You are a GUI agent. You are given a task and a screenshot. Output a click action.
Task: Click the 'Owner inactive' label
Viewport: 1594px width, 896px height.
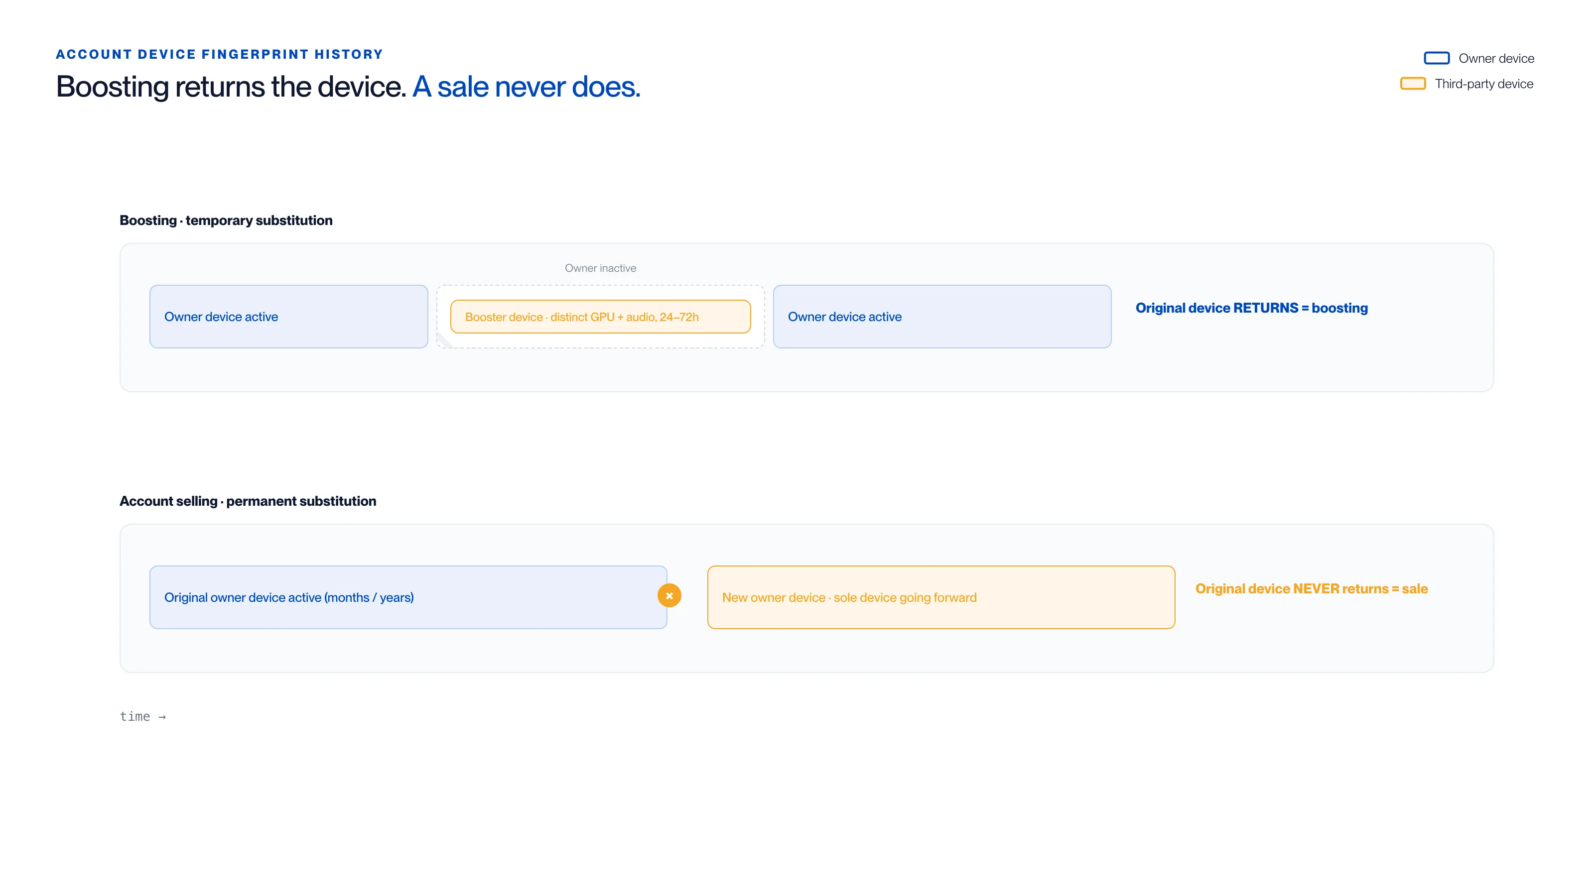pos(600,268)
